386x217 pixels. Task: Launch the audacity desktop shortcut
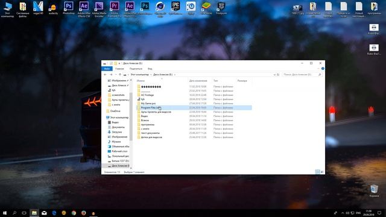[x=53, y=9]
